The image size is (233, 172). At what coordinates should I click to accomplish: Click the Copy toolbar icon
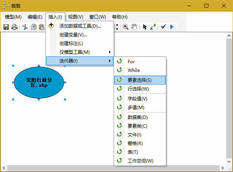coord(34,27)
